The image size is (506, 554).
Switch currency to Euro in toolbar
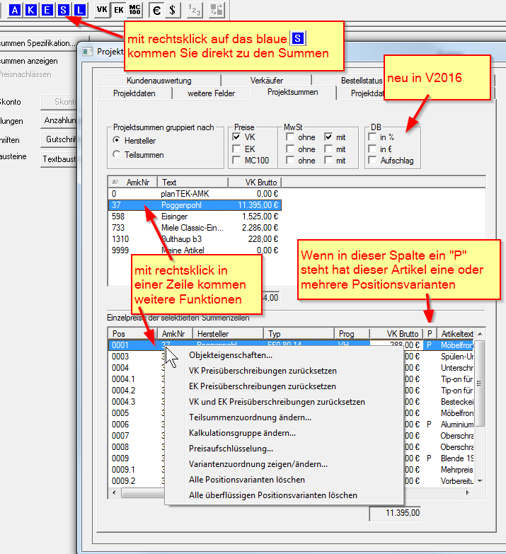156,10
